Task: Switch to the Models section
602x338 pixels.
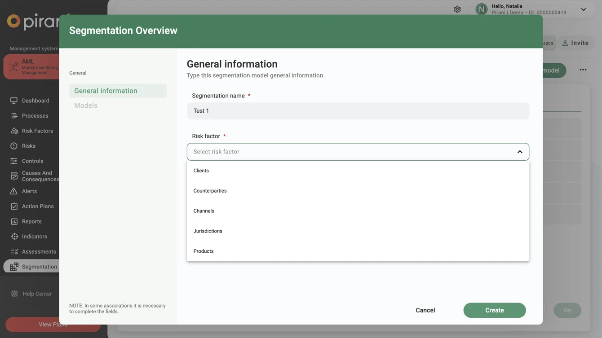Action: (x=86, y=105)
